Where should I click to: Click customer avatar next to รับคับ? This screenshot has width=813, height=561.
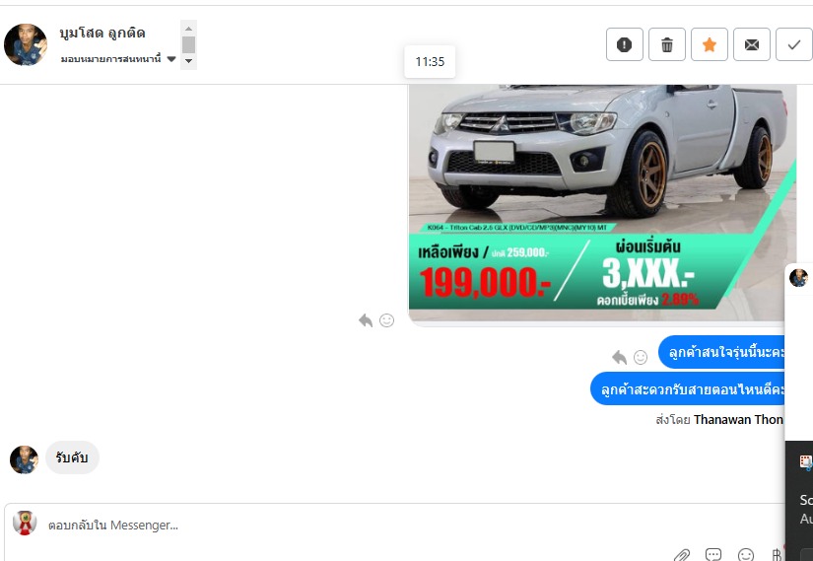(24, 459)
